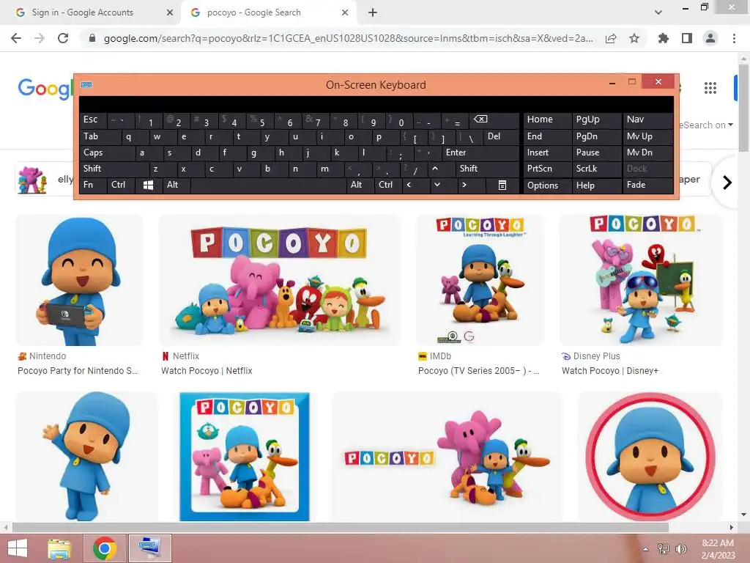Toggle the ScrLk key

pos(597,169)
